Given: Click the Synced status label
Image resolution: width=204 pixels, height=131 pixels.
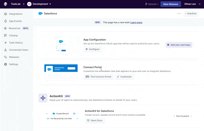Looking at the screenshot, I should pyautogui.click(x=152, y=4).
